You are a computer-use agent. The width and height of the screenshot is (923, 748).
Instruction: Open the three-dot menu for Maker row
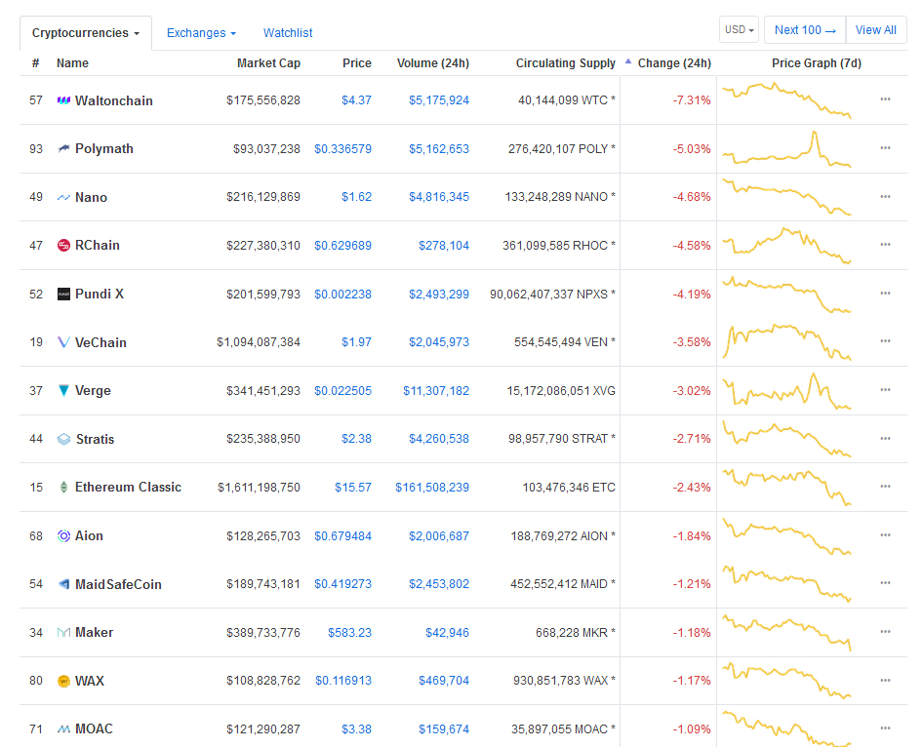tap(885, 632)
